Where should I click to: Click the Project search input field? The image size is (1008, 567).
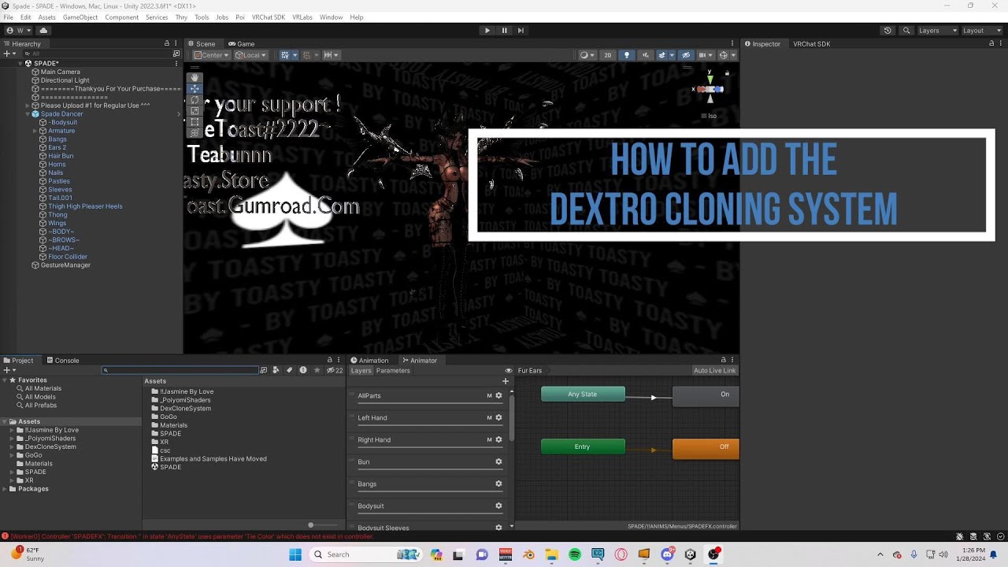[180, 370]
